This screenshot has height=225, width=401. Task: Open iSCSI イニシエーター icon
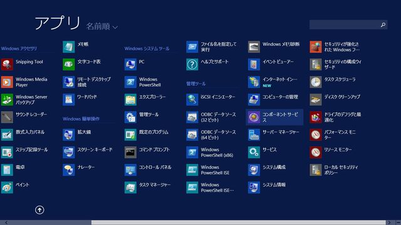tap(192, 99)
